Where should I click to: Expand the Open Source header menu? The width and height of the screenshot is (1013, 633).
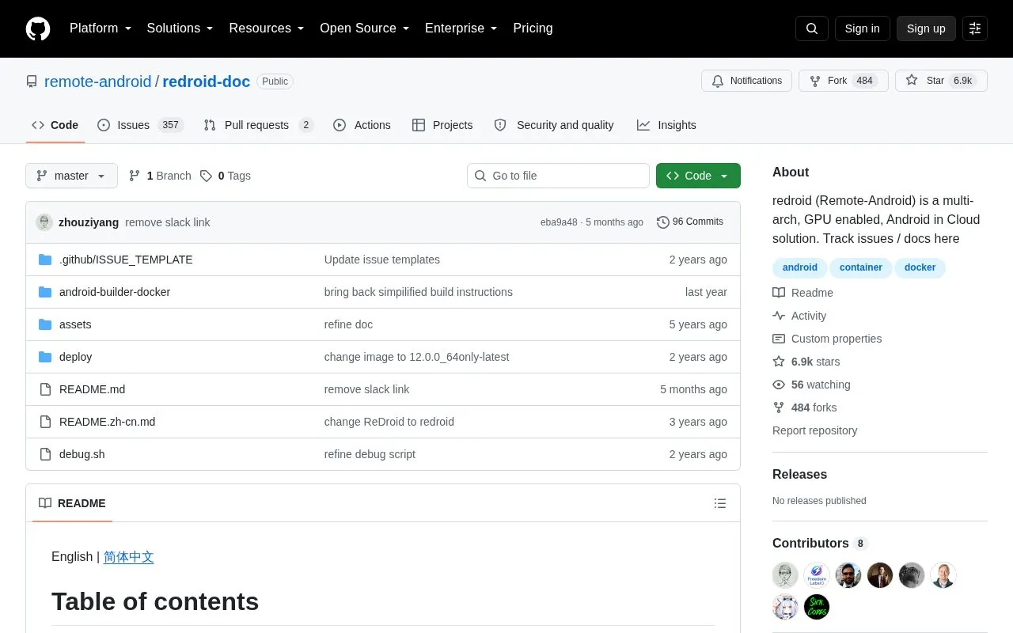365,28
